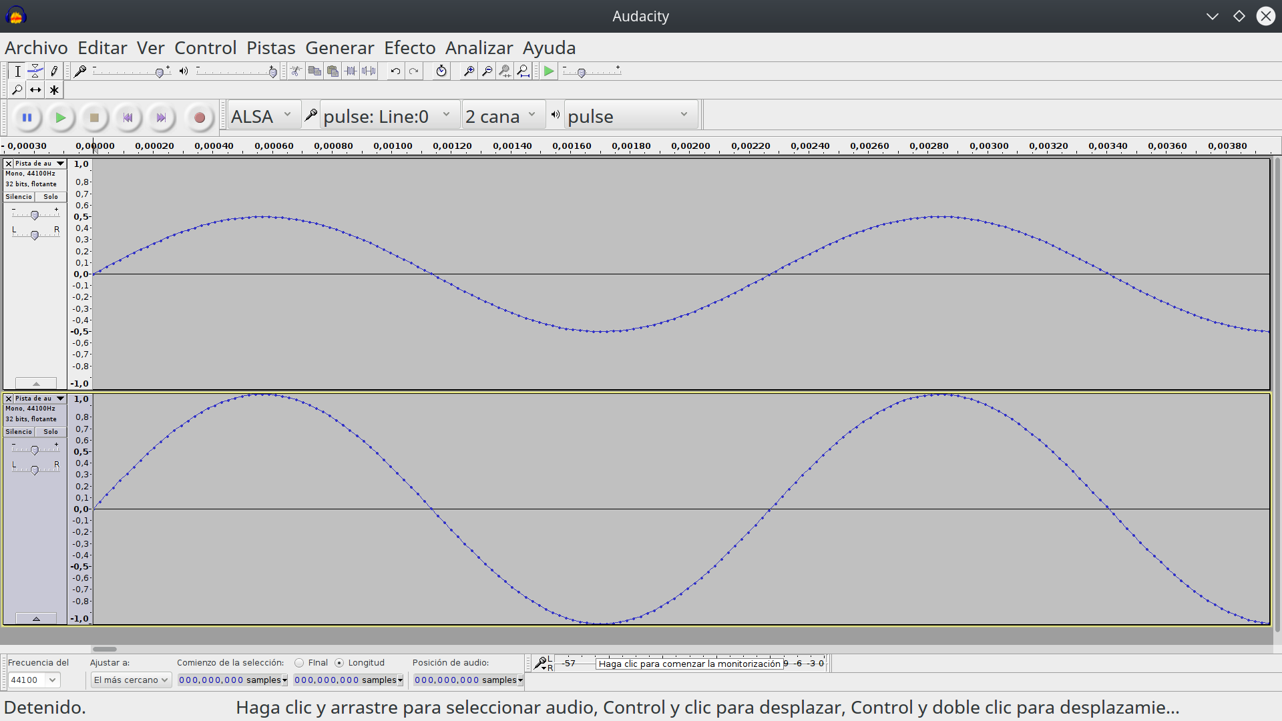Click the recording microphone meter icon

80,71
